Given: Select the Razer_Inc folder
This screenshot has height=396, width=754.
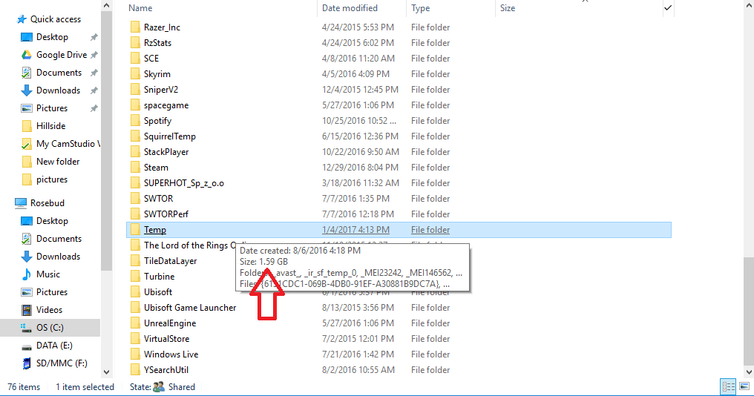Looking at the screenshot, I should click(162, 27).
